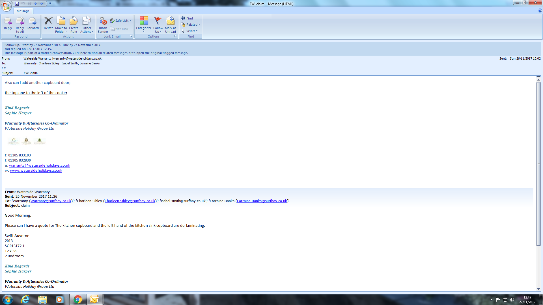Open the Safe Lists dropdown
The height and width of the screenshot is (305, 543).
(122, 21)
